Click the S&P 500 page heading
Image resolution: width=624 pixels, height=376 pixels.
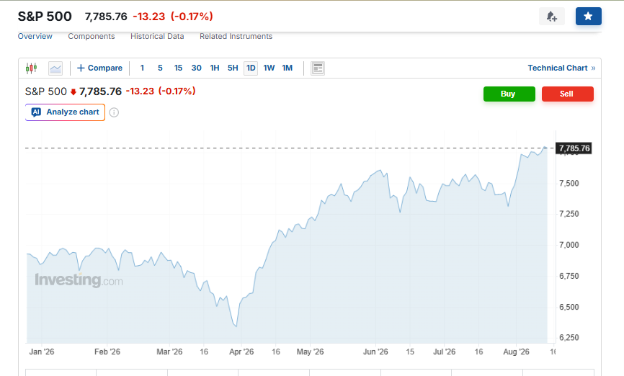click(x=45, y=17)
